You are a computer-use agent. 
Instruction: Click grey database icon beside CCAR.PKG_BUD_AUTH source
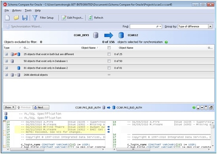(104, 108)
